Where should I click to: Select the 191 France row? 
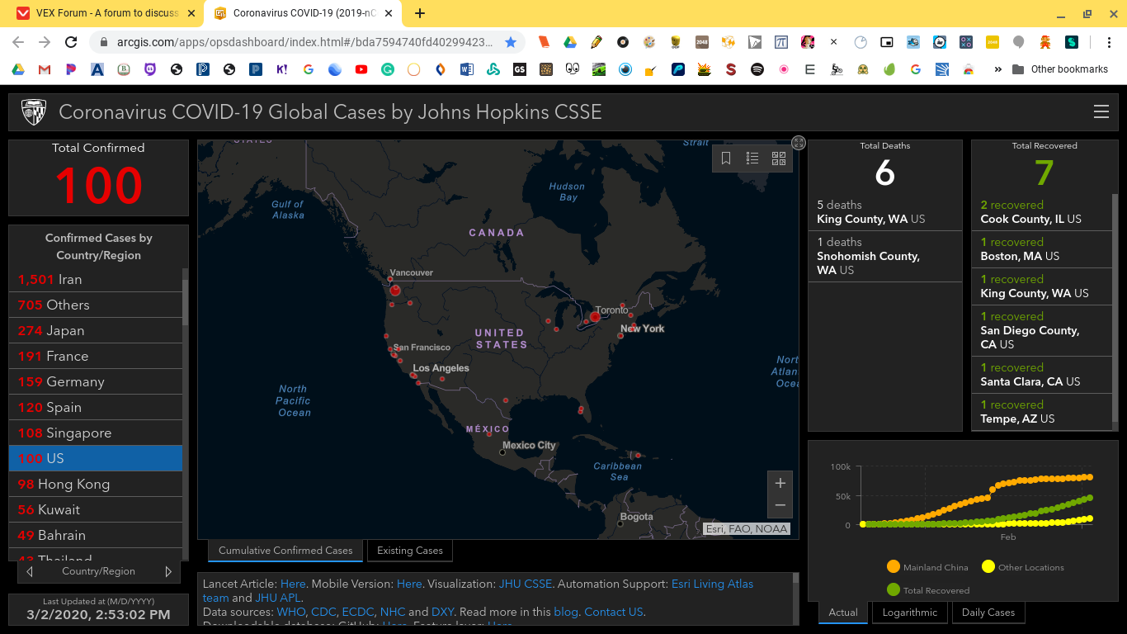(96, 356)
